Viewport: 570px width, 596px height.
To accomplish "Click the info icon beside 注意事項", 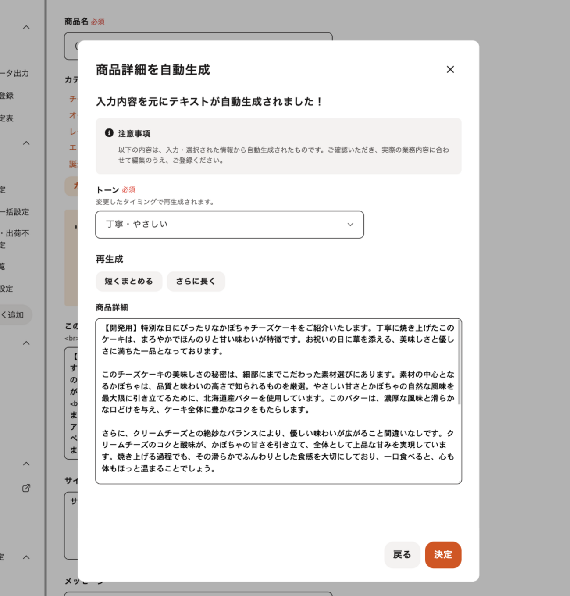I will [x=109, y=133].
